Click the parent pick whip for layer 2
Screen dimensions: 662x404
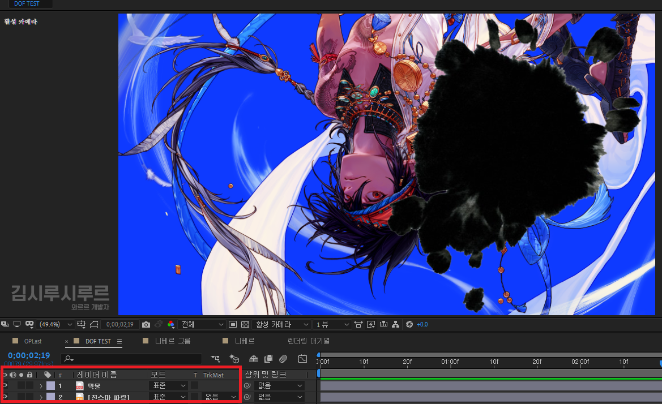click(247, 397)
